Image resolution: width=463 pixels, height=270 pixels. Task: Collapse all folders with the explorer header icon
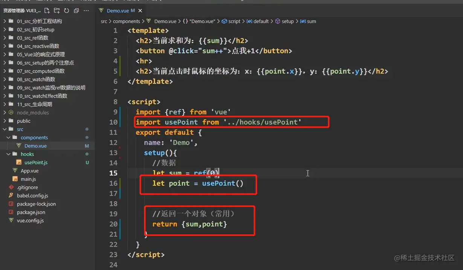coord(76,11)
